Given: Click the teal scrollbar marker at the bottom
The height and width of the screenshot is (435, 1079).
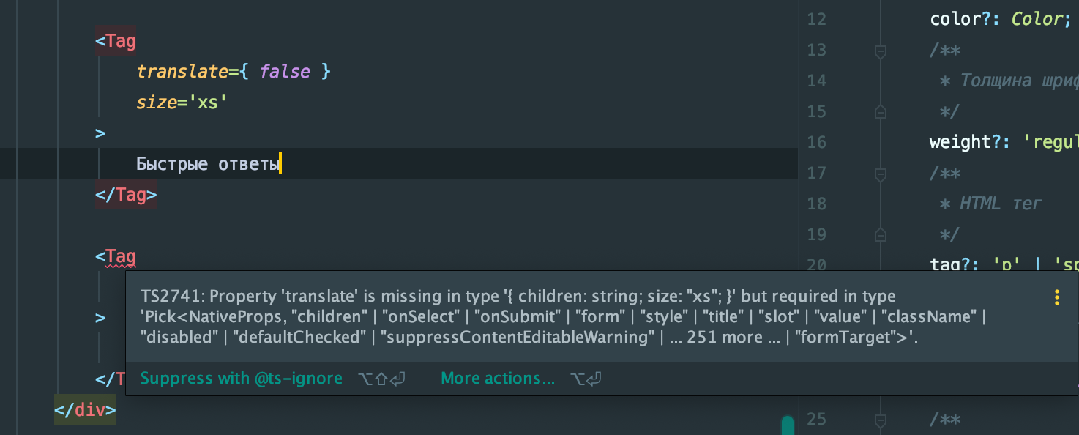Looking at the screenshot, I should (x=788, y=425).
